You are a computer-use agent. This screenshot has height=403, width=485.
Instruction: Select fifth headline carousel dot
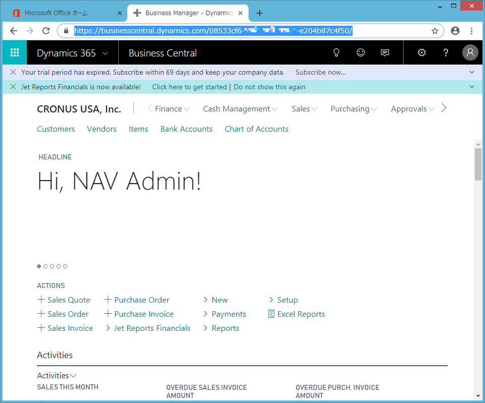65,266
